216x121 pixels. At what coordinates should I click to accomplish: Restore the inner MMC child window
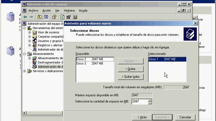click(x=183, y=10)
